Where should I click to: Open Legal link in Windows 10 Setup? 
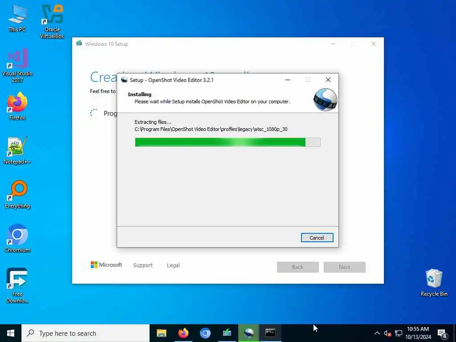173,265
